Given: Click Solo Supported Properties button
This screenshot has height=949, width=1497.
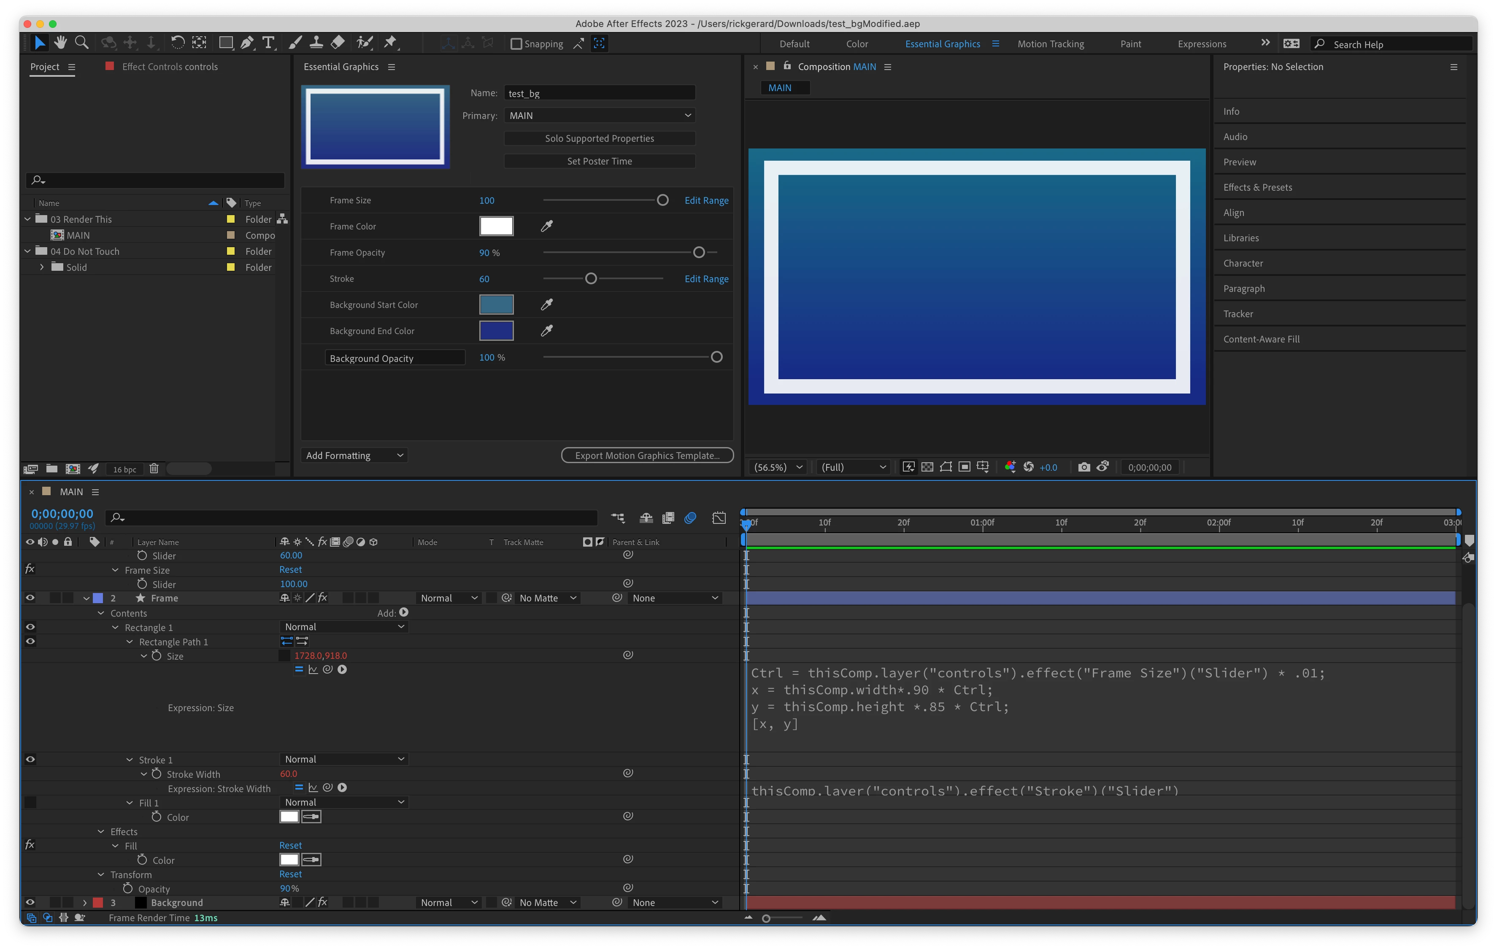Looking at the screenshot, I should point(599,139).
